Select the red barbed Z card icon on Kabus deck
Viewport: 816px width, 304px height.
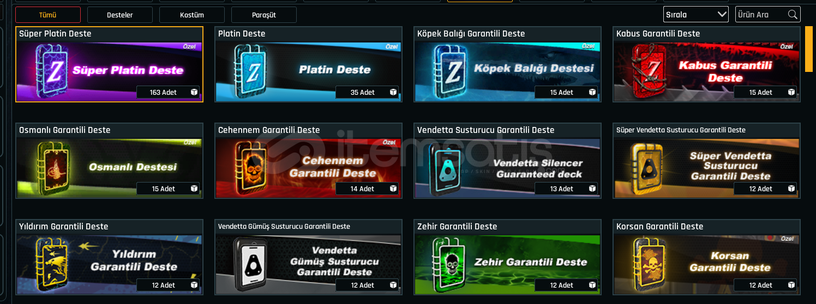tap(649, 70)
